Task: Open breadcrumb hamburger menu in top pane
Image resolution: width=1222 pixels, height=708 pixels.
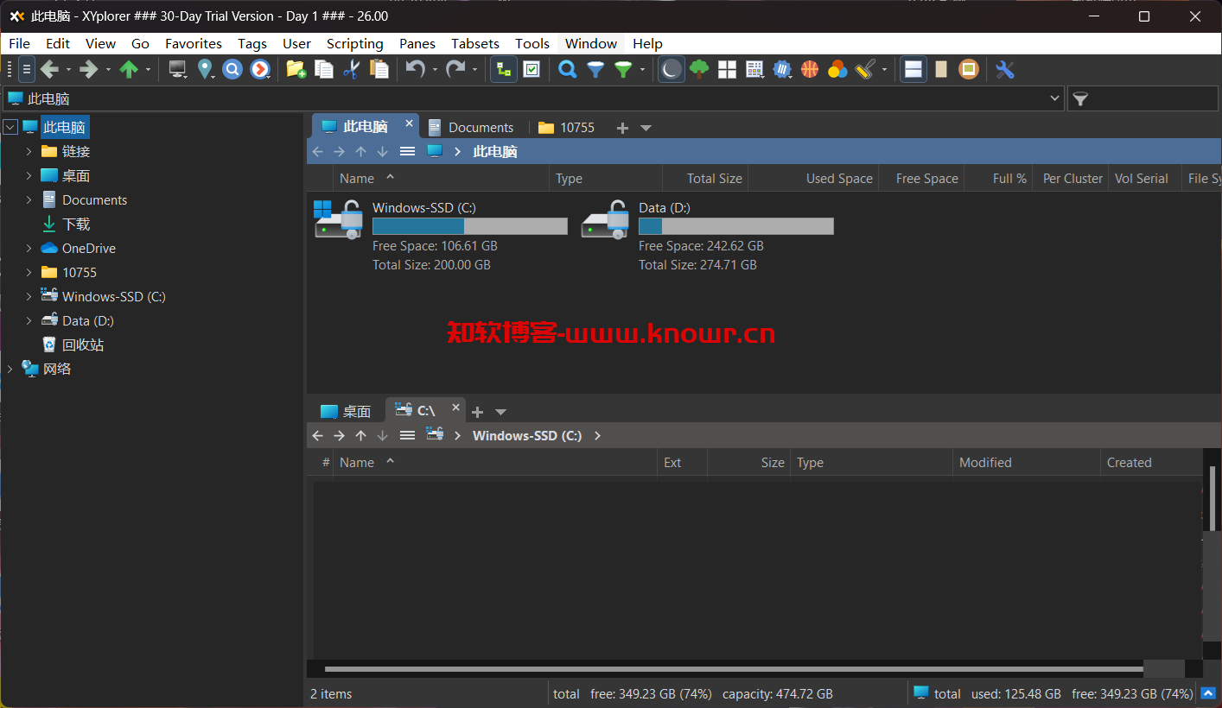Action: (x=408, y=151)
